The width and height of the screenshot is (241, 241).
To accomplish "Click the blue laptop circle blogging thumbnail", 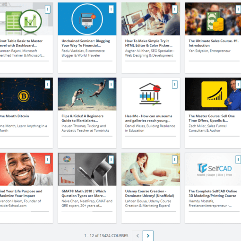I will tap(87, 19).
